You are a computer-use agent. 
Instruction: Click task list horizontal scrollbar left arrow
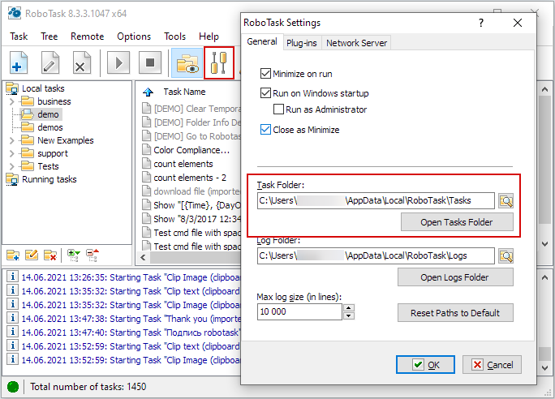coord(143,258)
